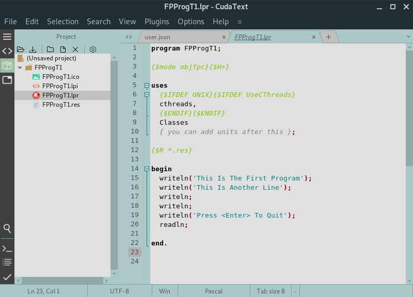The image size is (413, 297).
Task: Change line endings by clicking Win indicator
Action: click(164, 291)
